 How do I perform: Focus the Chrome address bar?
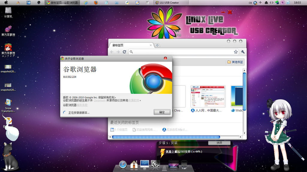click(183, 52)
